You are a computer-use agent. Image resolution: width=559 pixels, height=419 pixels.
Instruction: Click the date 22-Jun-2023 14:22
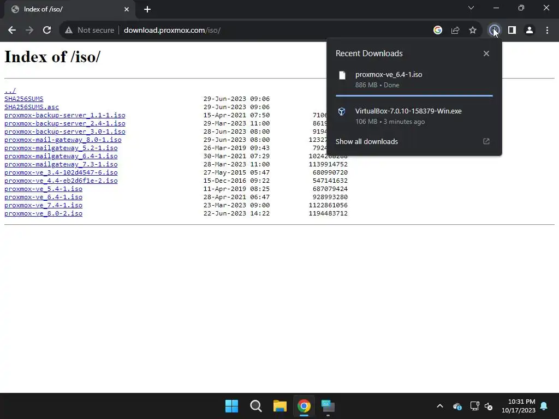(x=236, y=213)
